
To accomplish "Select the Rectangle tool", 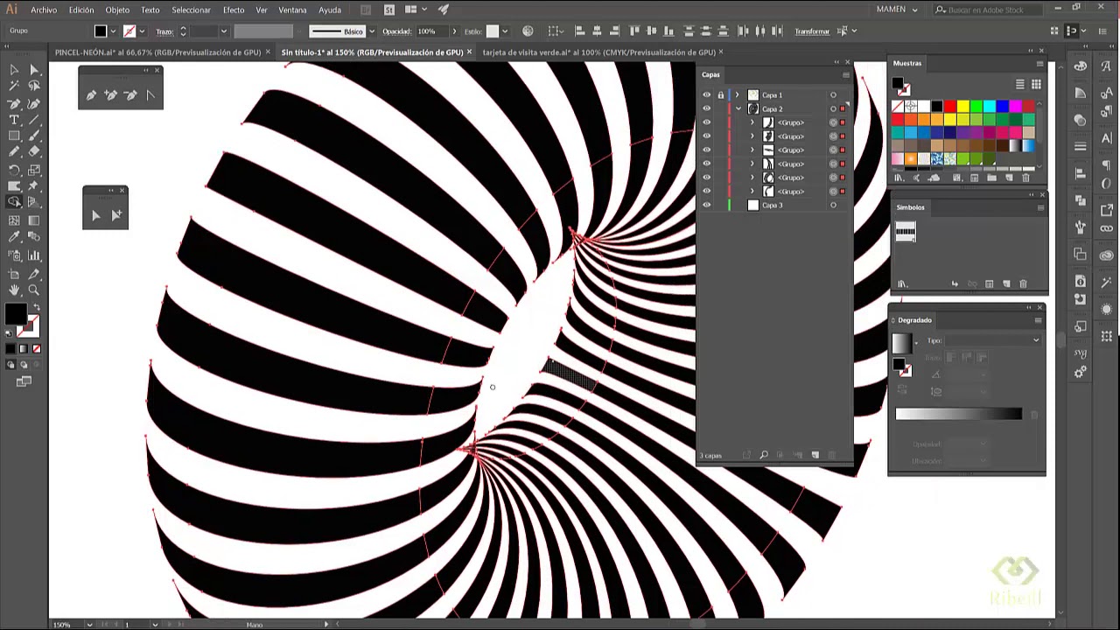I will [x=14, y=136].
